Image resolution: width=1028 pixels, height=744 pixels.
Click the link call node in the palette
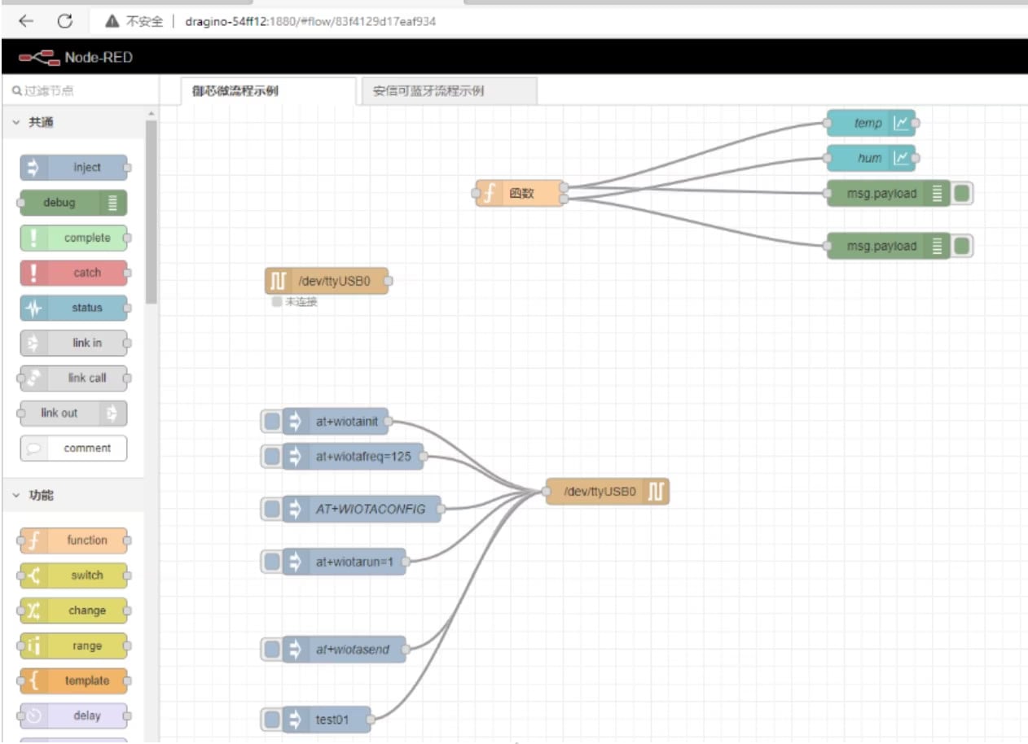[74, 378]
